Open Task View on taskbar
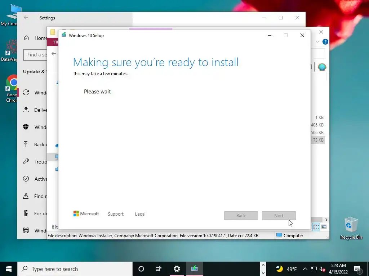369x276 pixels. (x=159, y=269)
